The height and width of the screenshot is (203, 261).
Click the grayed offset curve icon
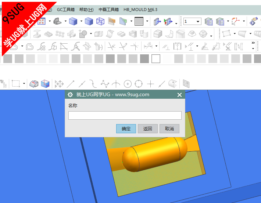(x=30, y=47)
